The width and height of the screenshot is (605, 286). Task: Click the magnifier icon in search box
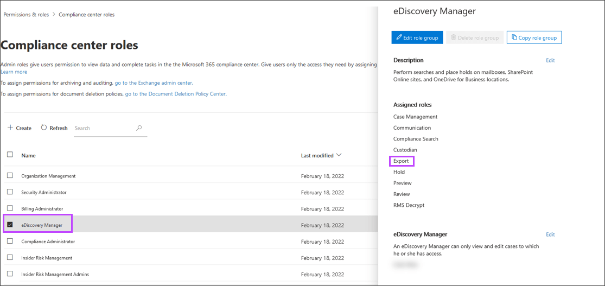pos(139,128)
